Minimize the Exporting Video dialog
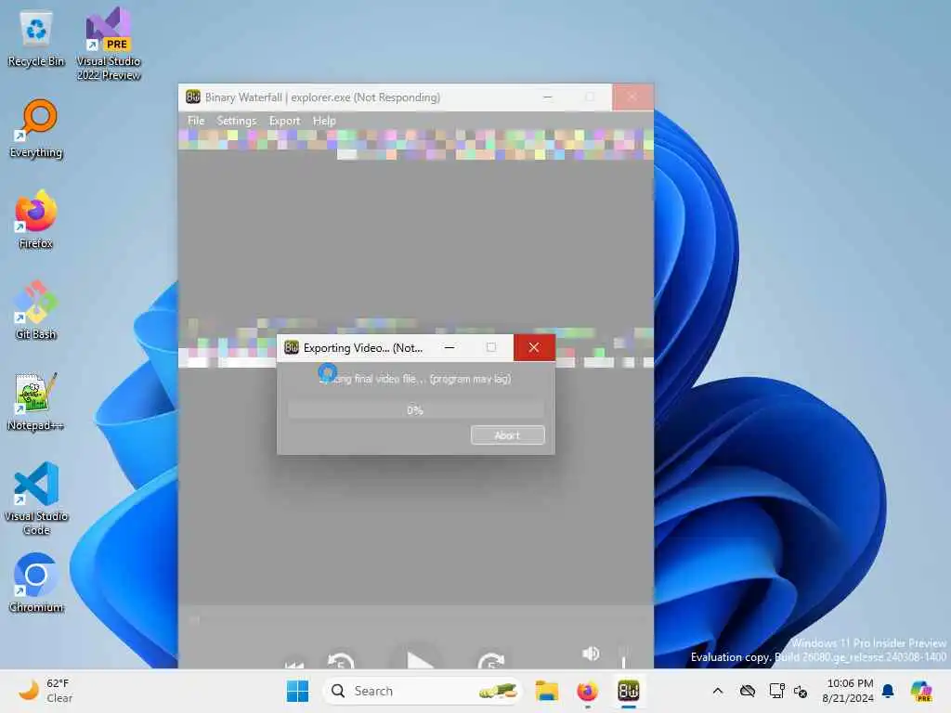Viewport: 951px width, 713px height. 449,347
